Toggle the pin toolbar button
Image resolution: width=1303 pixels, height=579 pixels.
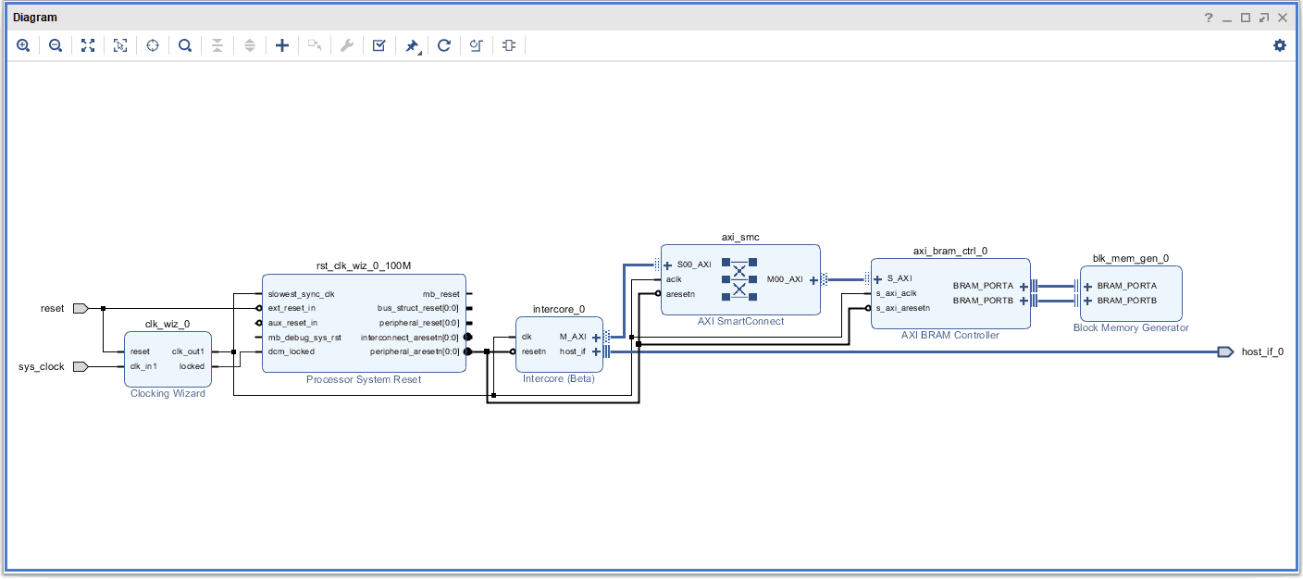[412, 45]
